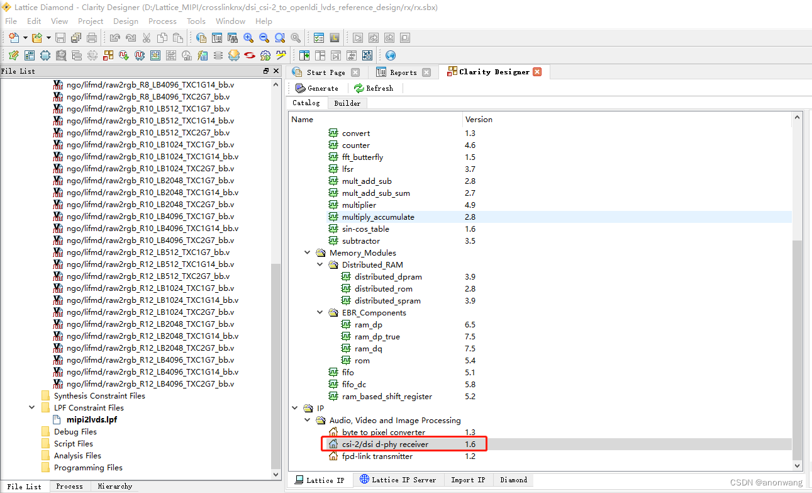Click the Name column header
812x493 pixels.
click(x=375, y=119)
